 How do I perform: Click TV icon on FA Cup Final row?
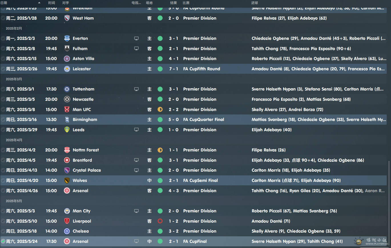[x=136, y=241]
